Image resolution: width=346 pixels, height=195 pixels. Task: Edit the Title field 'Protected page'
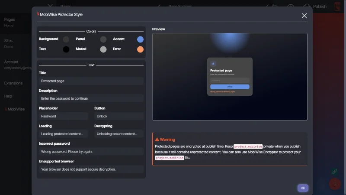[x=91, y=81]
